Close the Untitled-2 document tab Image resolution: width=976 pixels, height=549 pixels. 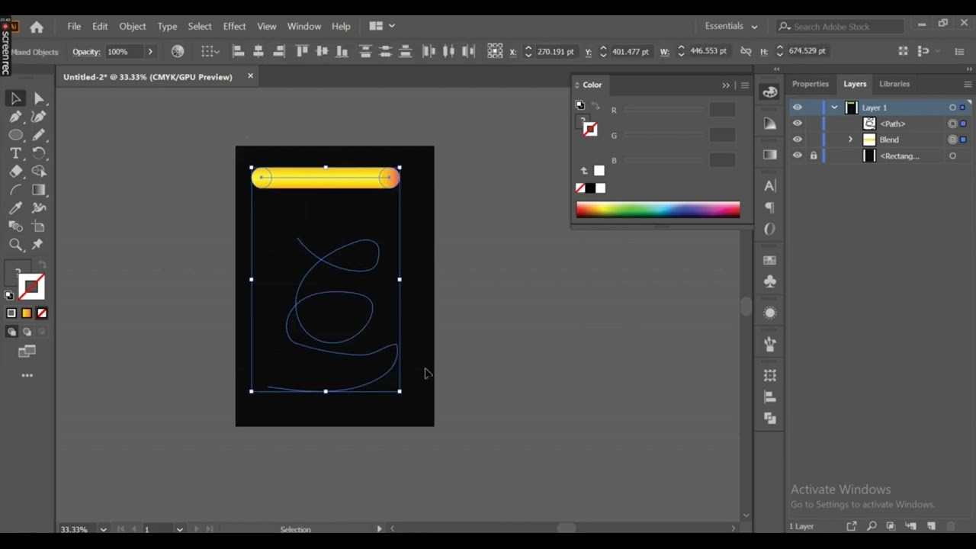(x=250, y=76)
